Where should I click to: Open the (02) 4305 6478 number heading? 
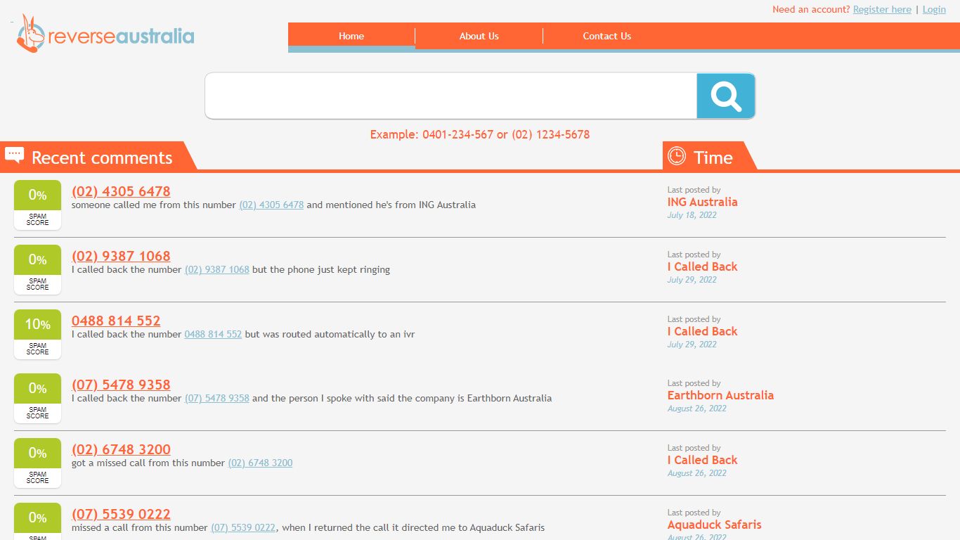(121, 191)
